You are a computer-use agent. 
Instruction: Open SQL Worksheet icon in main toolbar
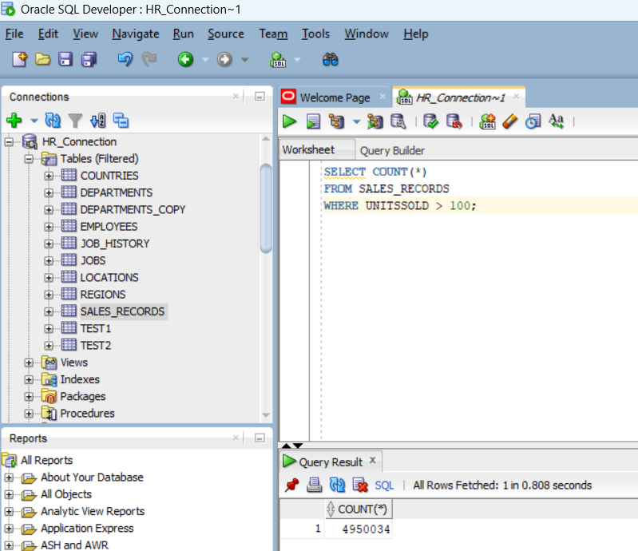pyautogui.click(x=278, y=59)
